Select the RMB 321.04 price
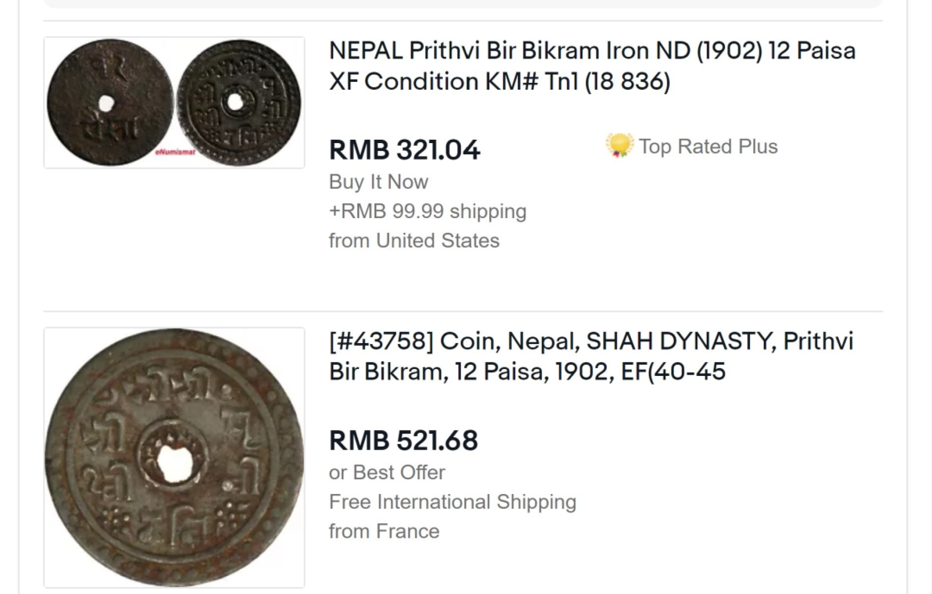 click(404, 149)
